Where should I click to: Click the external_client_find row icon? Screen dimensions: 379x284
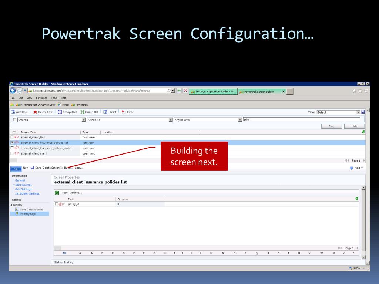click(x=16, y=137)
